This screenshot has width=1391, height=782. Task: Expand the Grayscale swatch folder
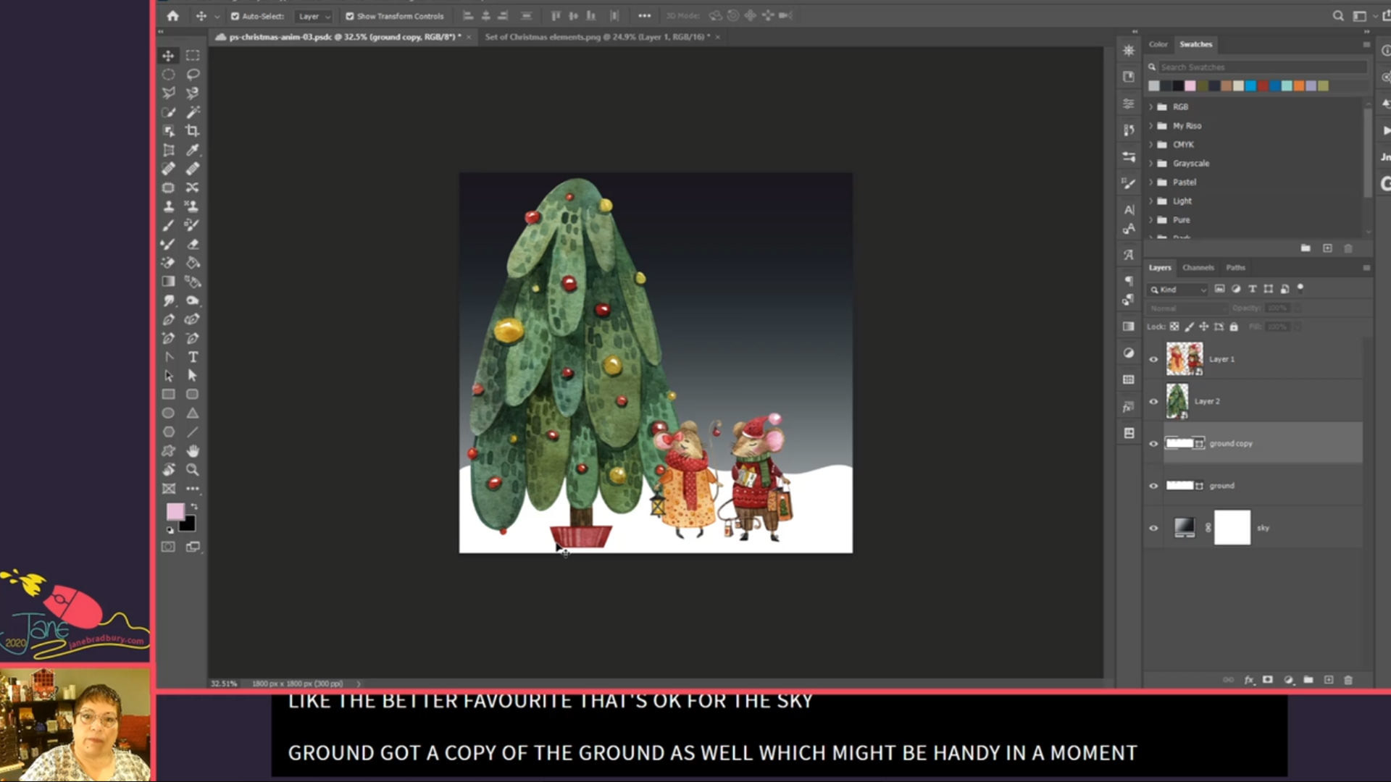click(x=1151, y=164)
